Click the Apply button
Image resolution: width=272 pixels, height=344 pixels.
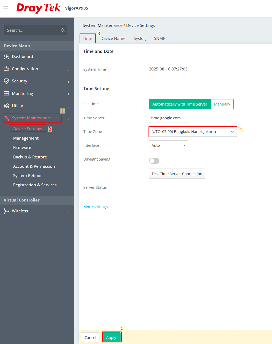click(111, 337)
